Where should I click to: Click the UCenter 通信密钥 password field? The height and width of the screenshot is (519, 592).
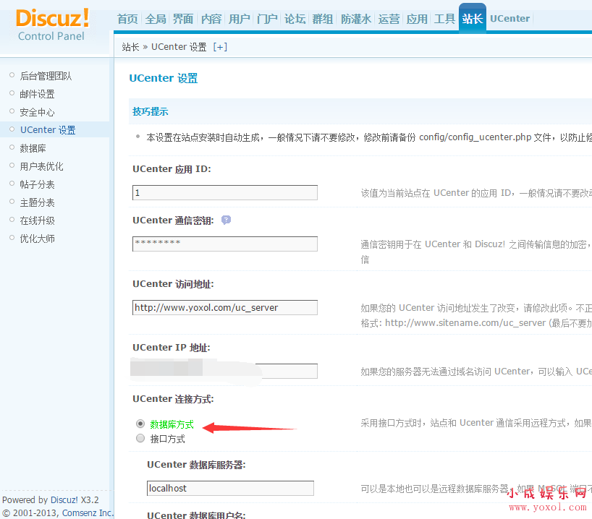click(225, 244)
